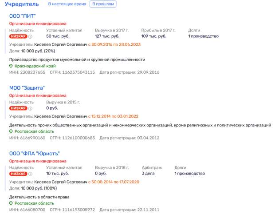This screenshot has width=275, height=214.
Task: Select the "В прошлом" tab
Action: tap(102, 4)
